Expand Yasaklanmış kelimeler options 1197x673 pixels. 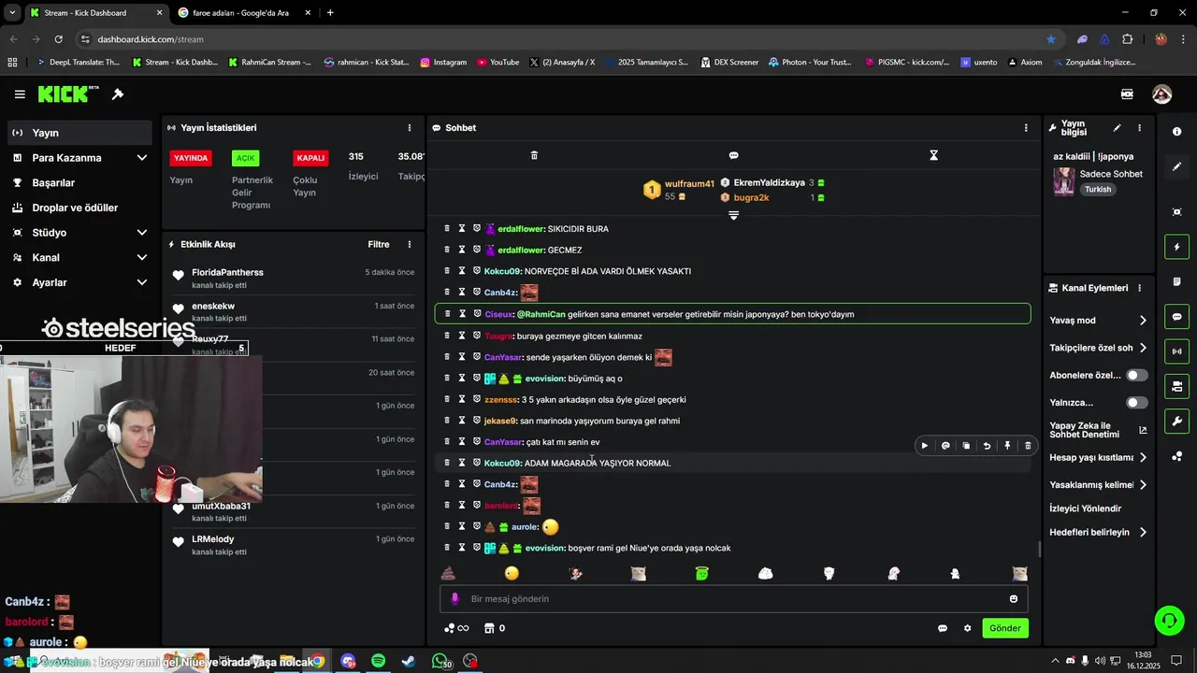coord(1143,485)
